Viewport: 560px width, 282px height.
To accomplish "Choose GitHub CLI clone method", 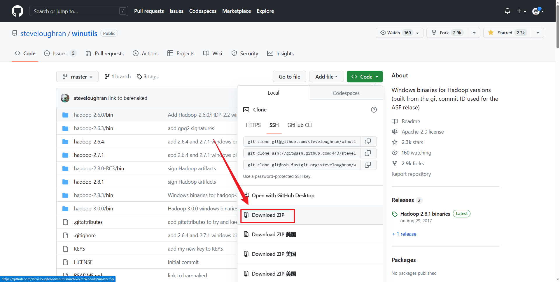I will (300, 125).
